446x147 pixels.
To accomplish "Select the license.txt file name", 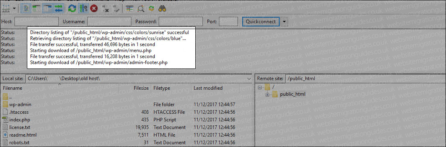I will click(20, 127).
